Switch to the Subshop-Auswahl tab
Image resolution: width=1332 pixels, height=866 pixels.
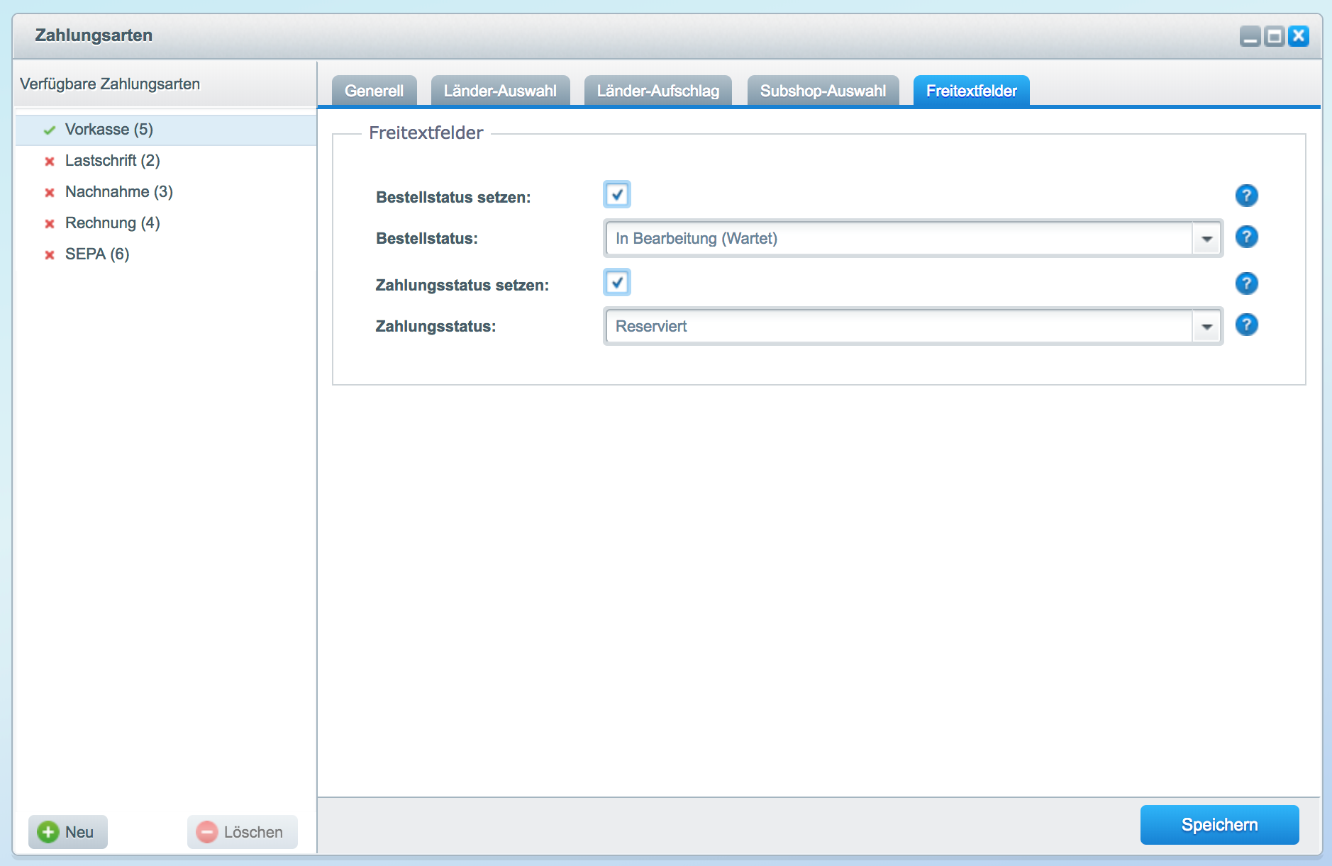click(823, 91)
